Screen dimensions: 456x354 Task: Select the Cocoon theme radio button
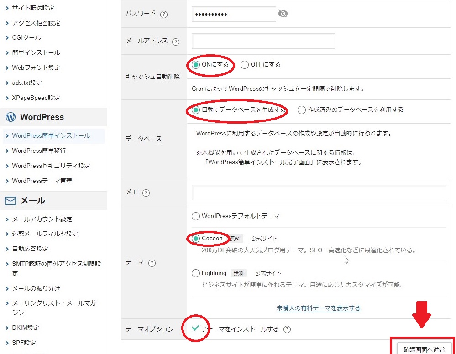(x=196, y=239)
